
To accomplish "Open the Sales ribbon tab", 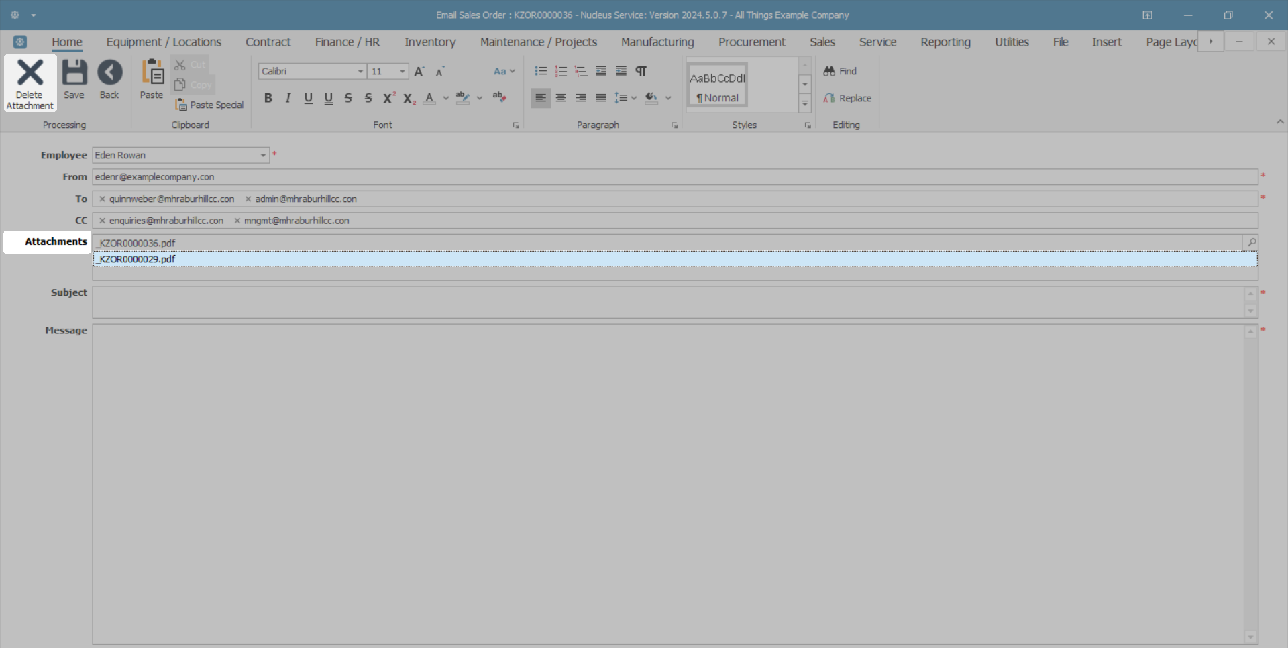I will pyautogui.click(x=822, y=42).
